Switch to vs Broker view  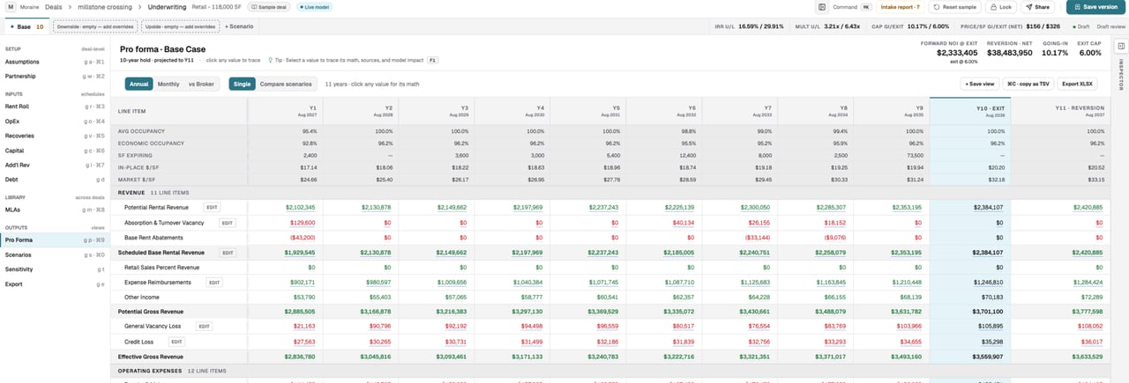tap(201, 84)
